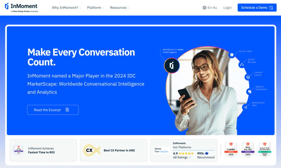
Task: Click the Schedule a Demo button
Action: coord(257,8)
